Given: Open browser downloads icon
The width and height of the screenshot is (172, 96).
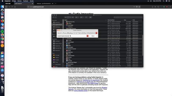Looking at the screenshot, I should tap(152, 7).
